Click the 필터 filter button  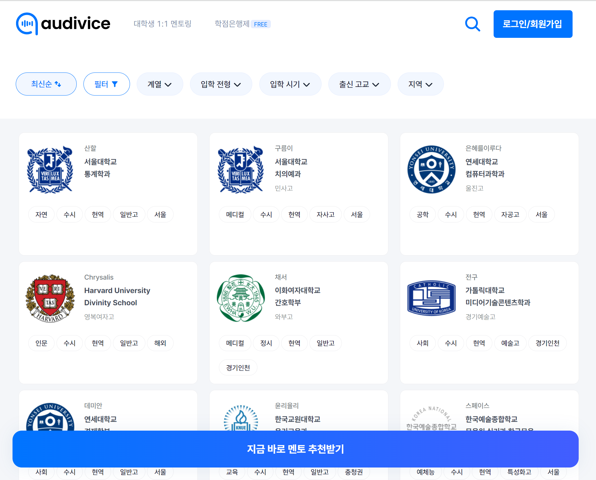click(x=107, y=84)
